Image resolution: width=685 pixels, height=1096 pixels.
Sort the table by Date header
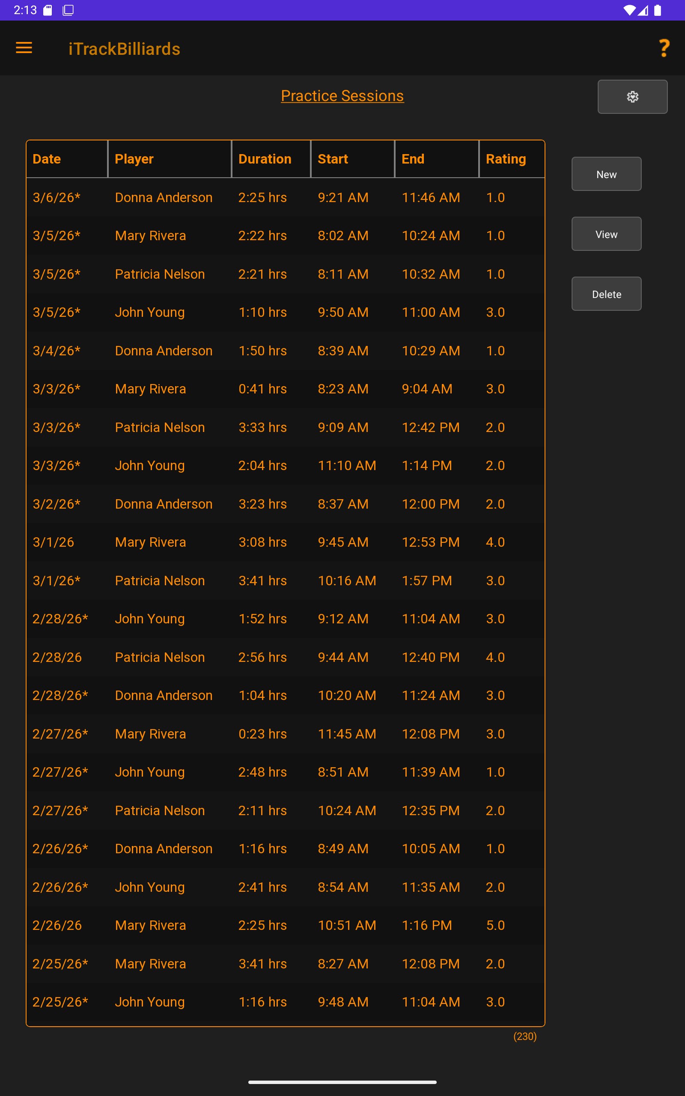[x=47, y=159]
